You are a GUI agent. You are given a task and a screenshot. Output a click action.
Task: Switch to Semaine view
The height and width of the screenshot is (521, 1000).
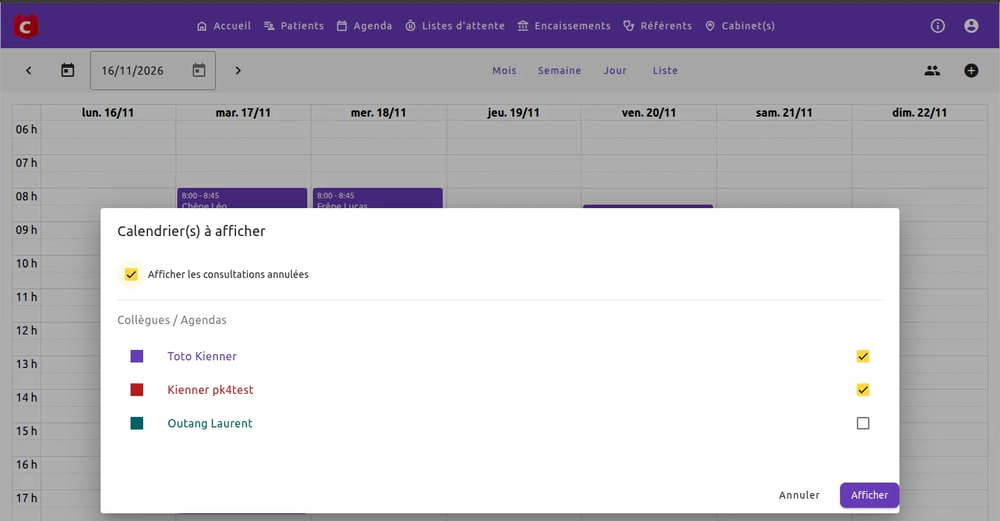coord(559,71)
